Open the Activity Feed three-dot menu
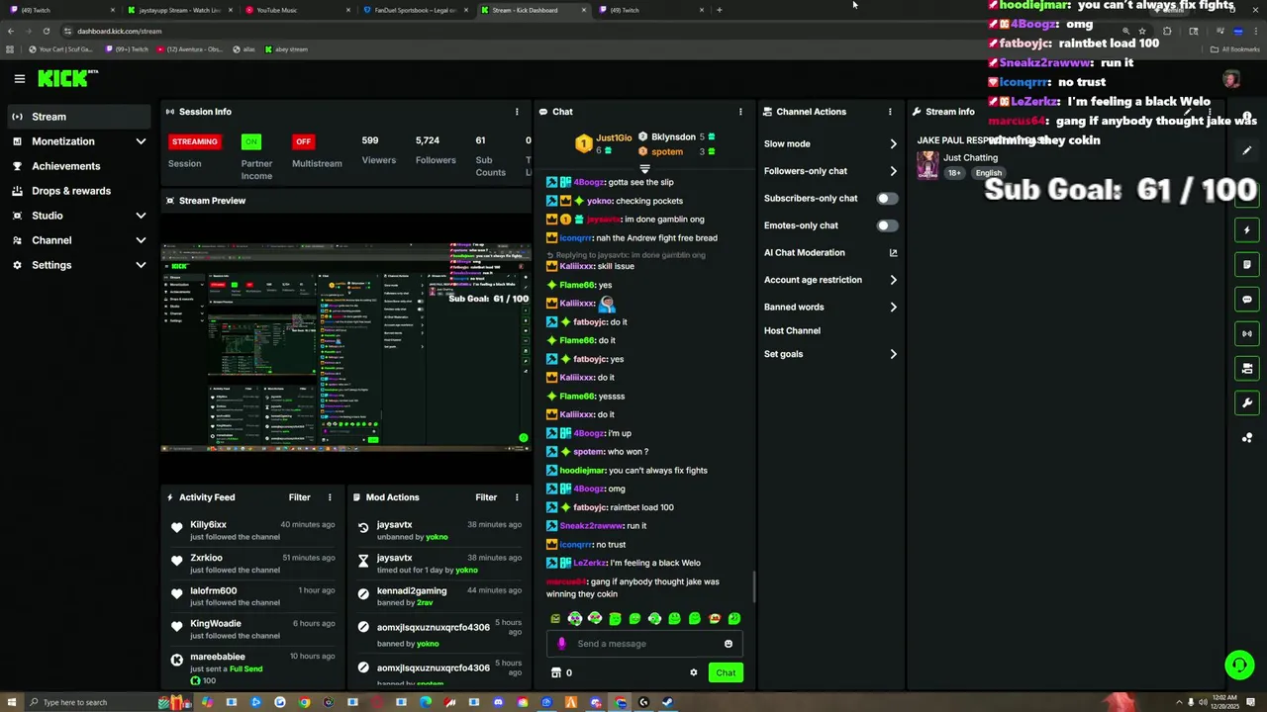Screen dimensions: 1267x712 pos(330,497)
